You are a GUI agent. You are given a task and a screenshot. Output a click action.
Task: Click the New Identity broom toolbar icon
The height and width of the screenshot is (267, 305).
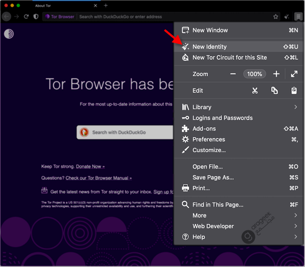coord(287,17)
